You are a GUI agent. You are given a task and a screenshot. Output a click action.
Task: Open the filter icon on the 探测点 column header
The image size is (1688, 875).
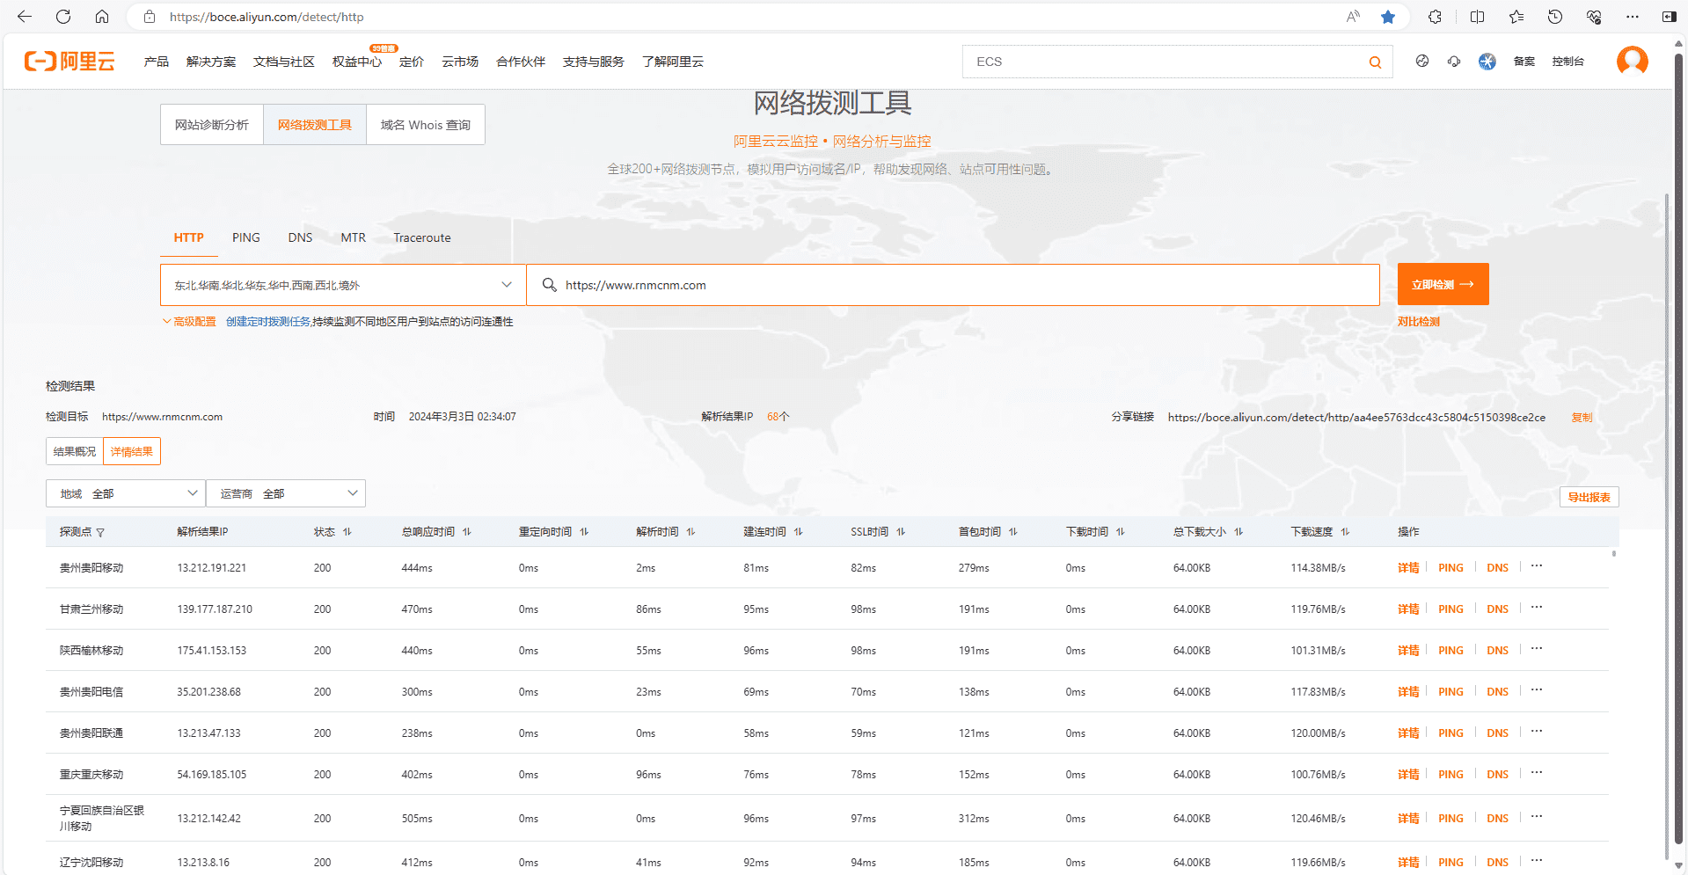[100, 532]
